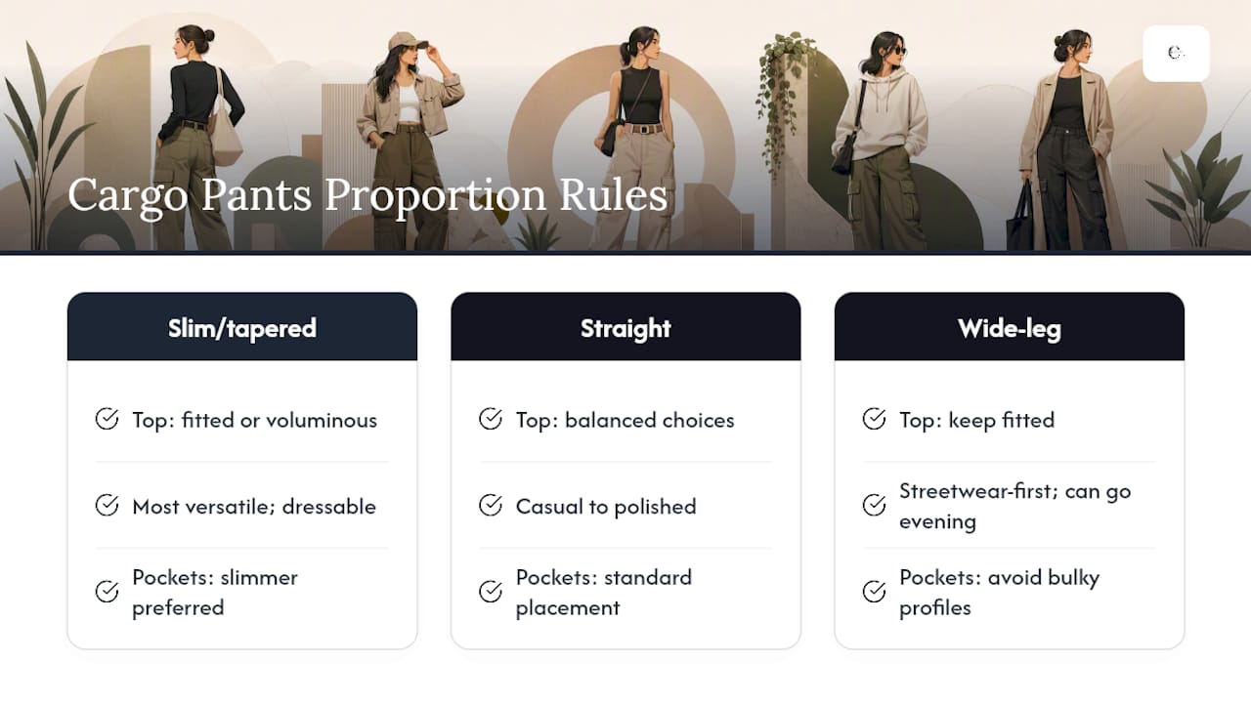This screenshot has height=703, width=1251.
Task: Select the "Straight" card header
Action: point(625,327)
